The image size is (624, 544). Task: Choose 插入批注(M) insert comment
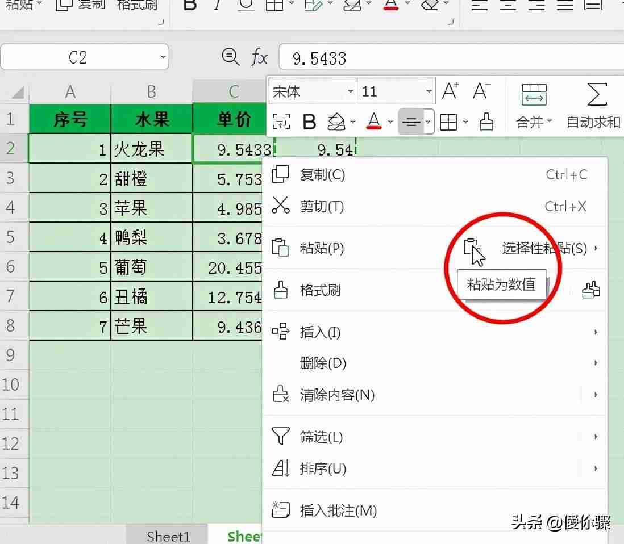[x=435, y=510]
